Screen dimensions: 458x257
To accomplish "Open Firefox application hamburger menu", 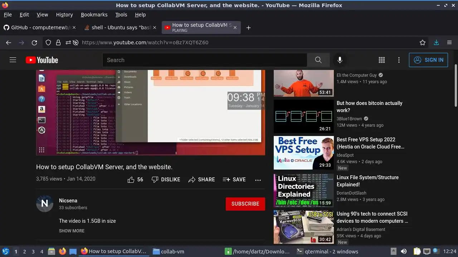I will click(449, 42).
